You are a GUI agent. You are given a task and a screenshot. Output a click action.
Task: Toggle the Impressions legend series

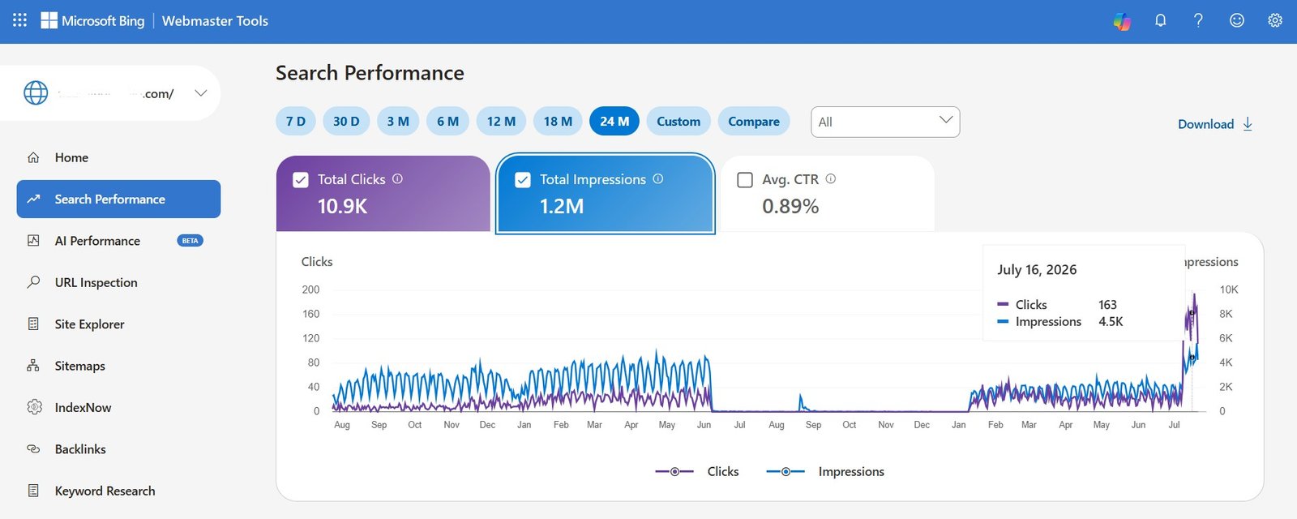pyautogui.click(x=825, y=471)
